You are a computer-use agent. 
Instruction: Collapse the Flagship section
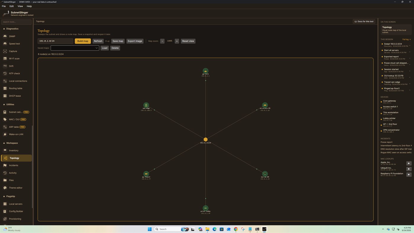pyautogui.click(x=4, y=196)
